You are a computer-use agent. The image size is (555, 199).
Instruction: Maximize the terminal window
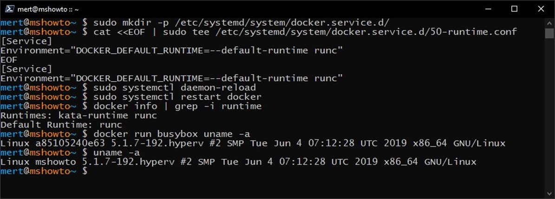514,9
